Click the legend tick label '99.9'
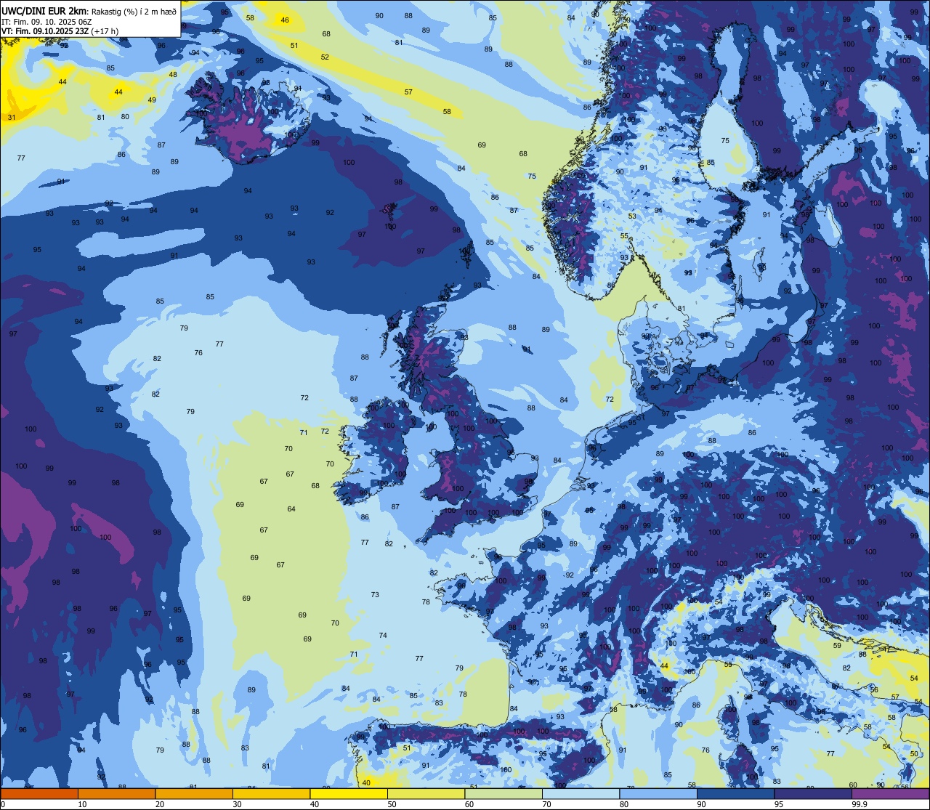Viewport: 930px width, 810px height. click(860, 804)
